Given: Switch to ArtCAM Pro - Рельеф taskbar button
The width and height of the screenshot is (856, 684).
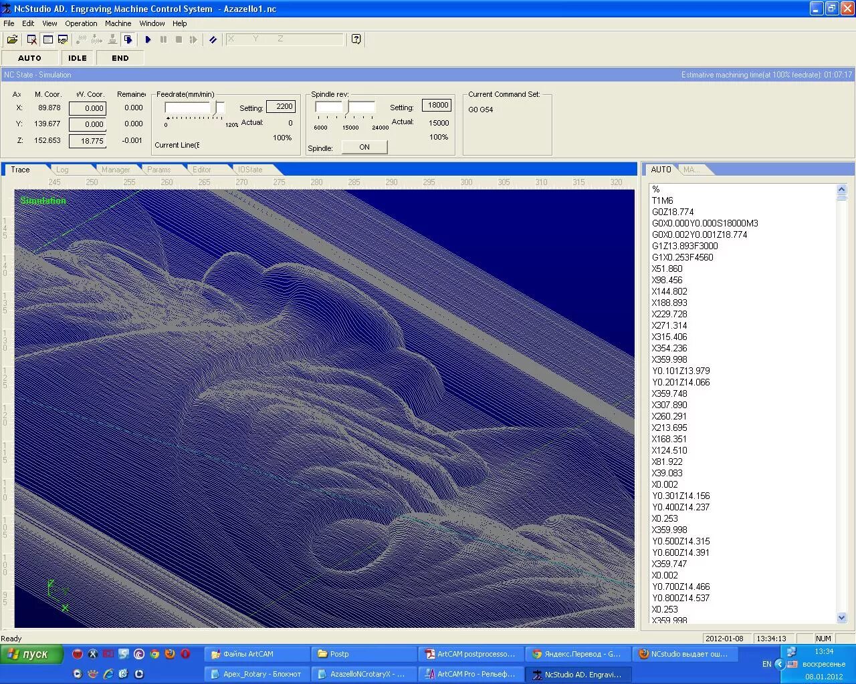Looking at the screenshot, I should pos(470,674).
